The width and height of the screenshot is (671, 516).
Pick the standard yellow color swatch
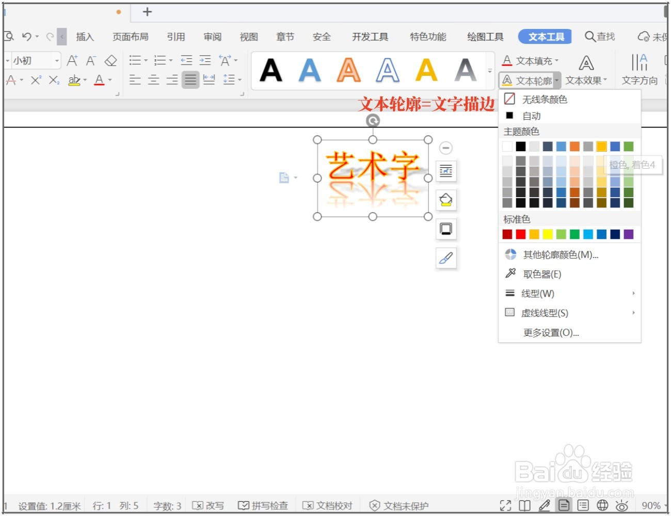pyautogui.click(x=548, y=234)
